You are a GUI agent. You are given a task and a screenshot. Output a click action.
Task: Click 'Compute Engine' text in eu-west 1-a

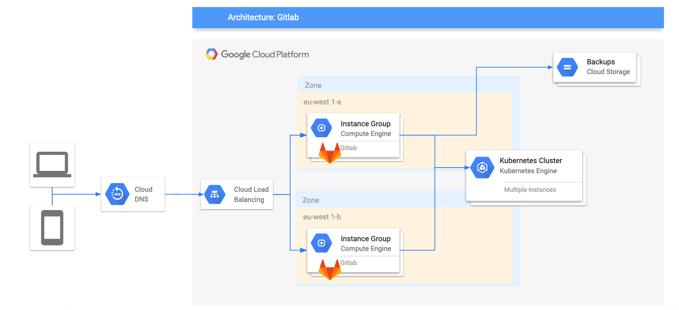point(366,134)
